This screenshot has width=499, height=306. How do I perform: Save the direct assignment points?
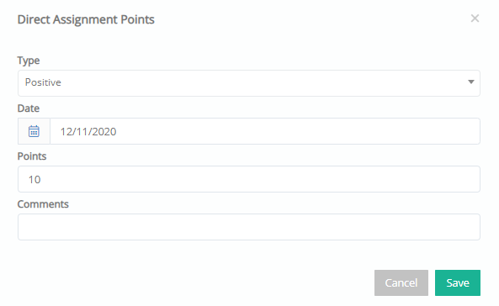[458, 282]
